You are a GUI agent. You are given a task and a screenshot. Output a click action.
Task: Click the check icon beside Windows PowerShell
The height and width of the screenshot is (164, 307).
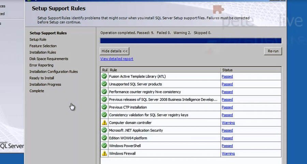point(104,145)
